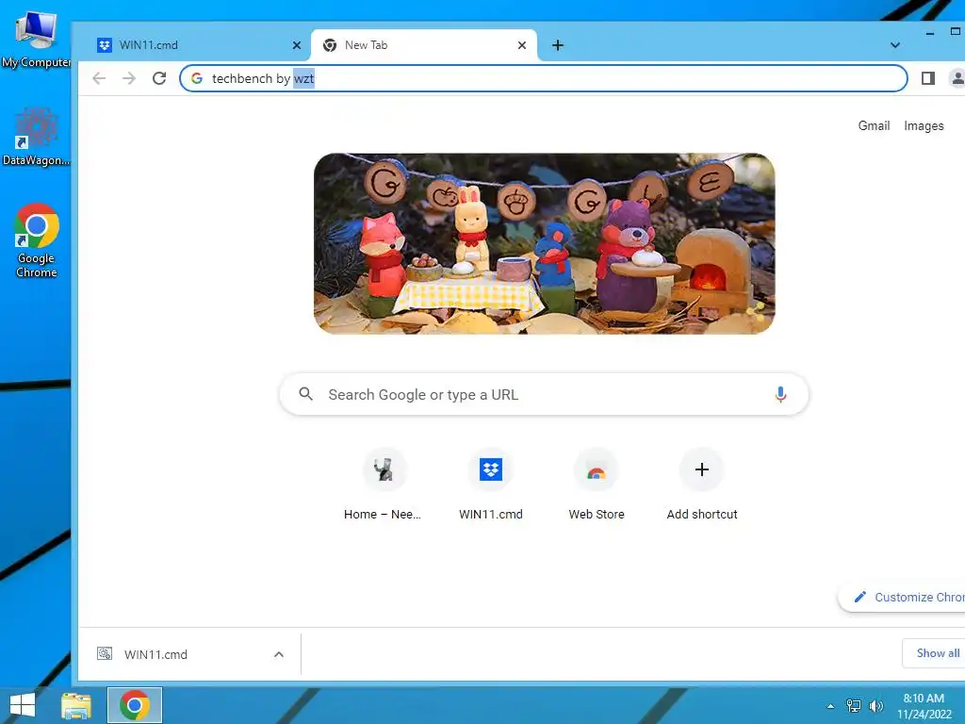Click the magnifier icon in the search box
Image resolution: width=965 pixels, height=724 pixels.
click(x=306, y=394)
